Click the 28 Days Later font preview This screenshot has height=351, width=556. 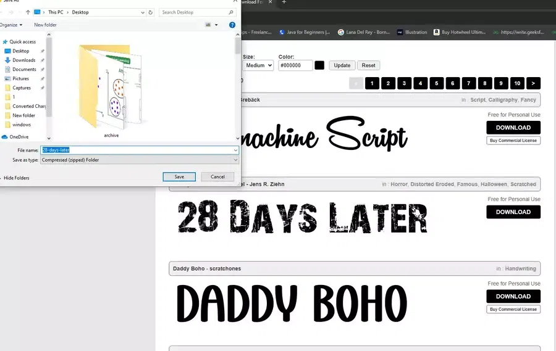click(x=303, y=217)
